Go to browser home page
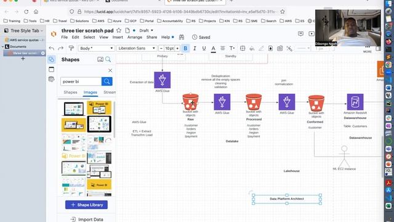Screen dimensions: 394x222 click(x=36, y=12)
